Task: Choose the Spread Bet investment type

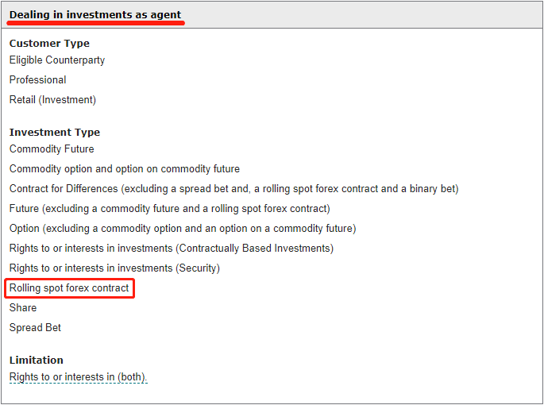Action: 35,327
